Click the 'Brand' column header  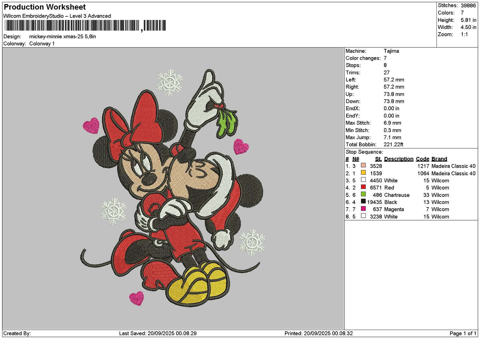(x=439, y=159)
